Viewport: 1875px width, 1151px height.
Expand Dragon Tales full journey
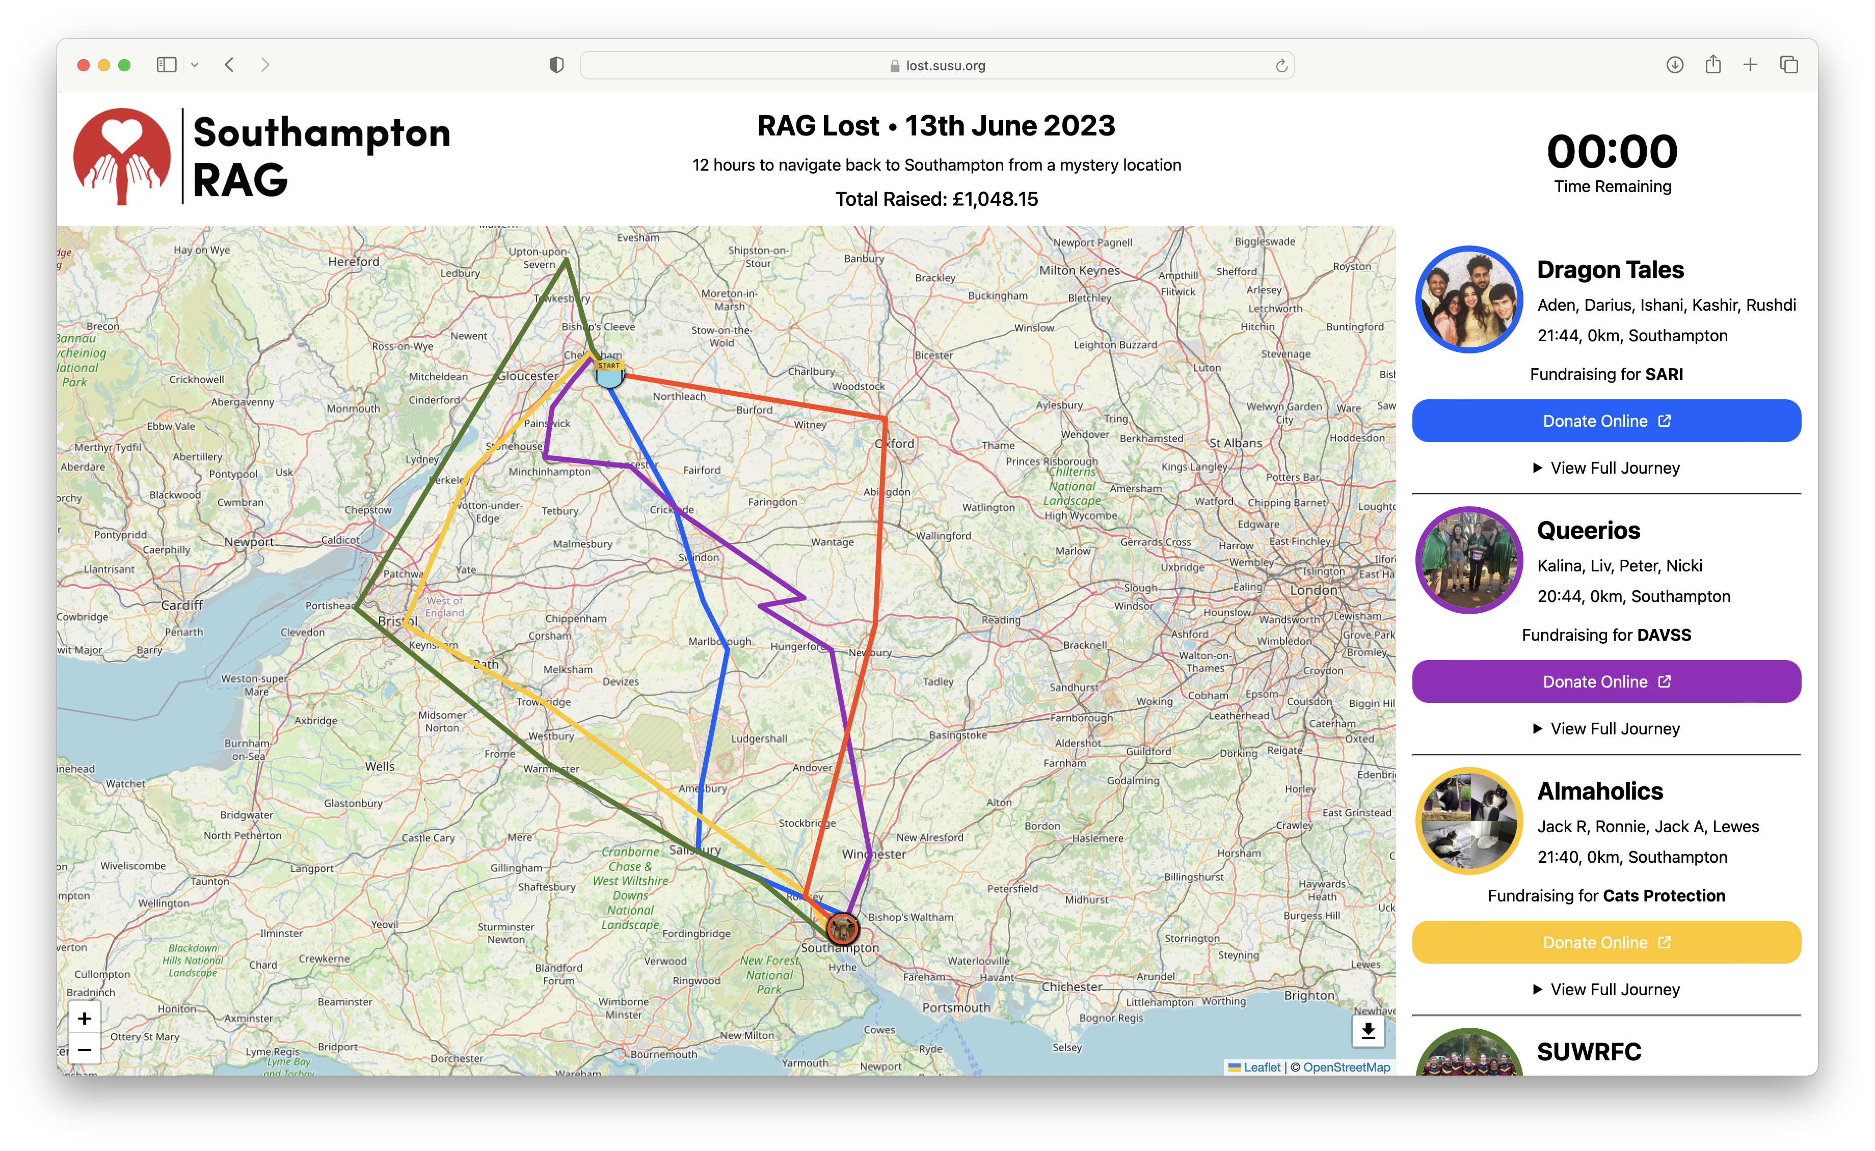pyautogui.click(x=1606, y=468)
